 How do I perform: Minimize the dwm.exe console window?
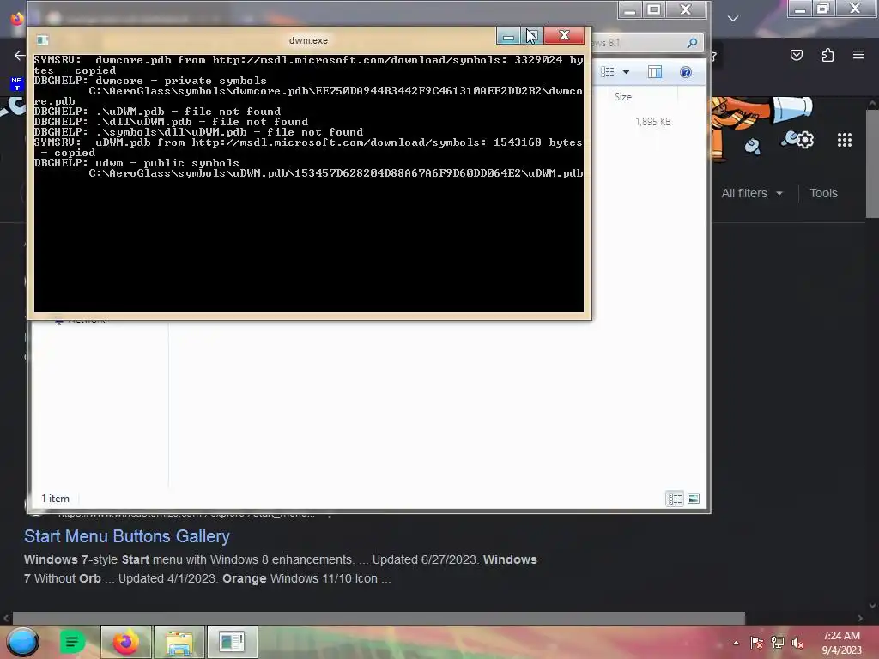click(508, 36)
